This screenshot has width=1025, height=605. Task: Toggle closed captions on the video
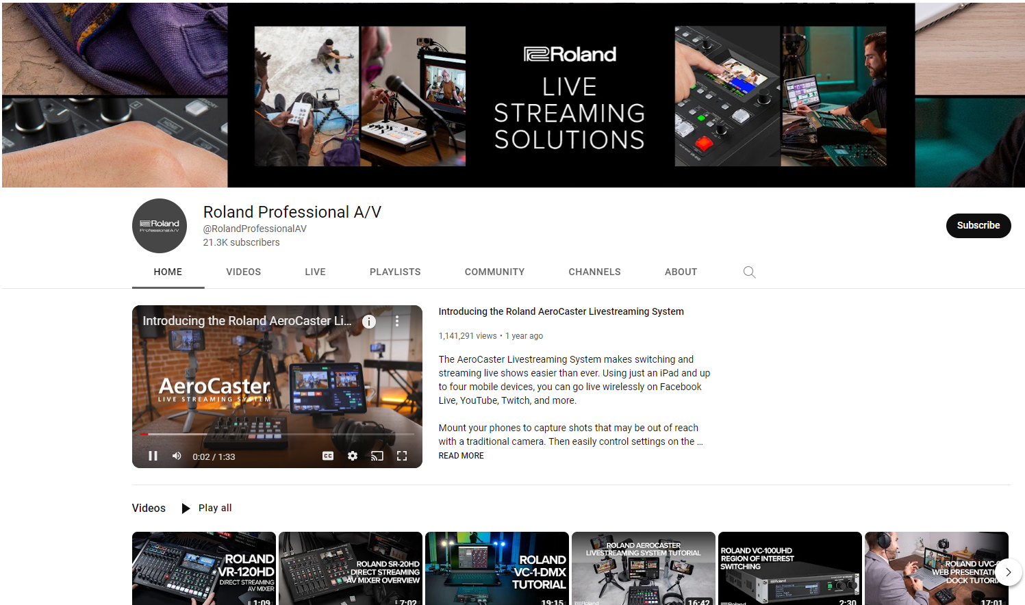click(x=328, y=456)
